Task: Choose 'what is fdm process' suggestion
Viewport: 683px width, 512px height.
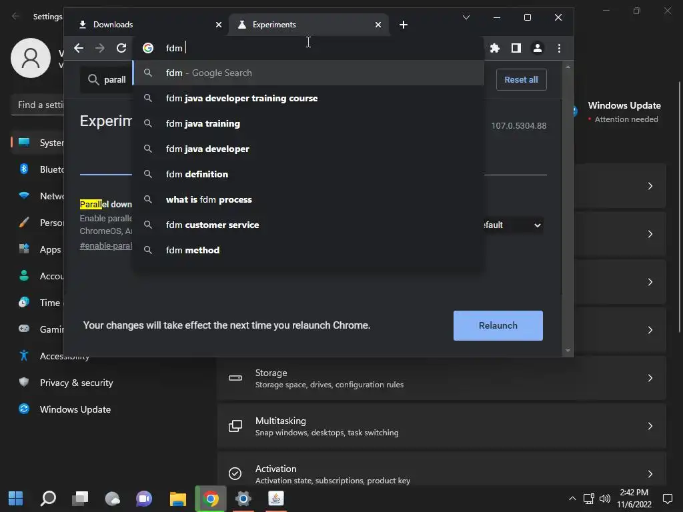Action: tap(308, 199)
